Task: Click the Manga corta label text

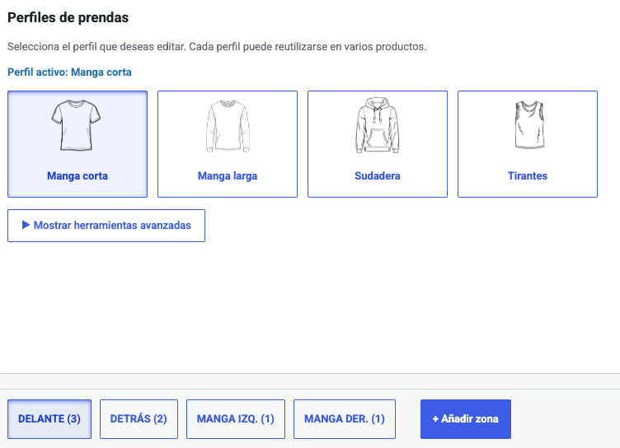Action: [77, 175]
